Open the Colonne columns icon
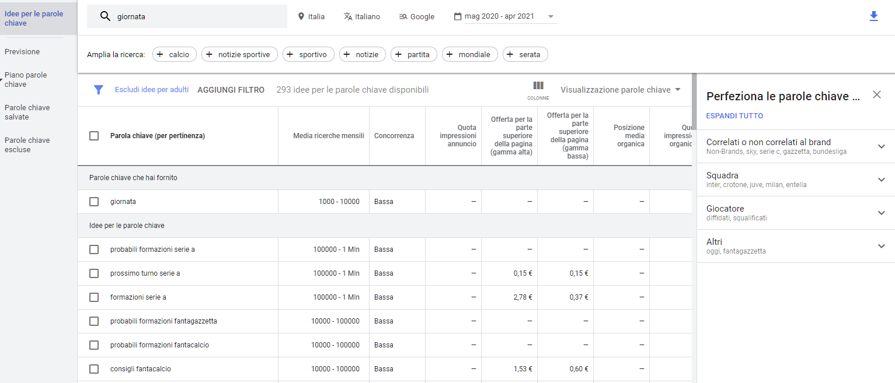 pos(538,90)
